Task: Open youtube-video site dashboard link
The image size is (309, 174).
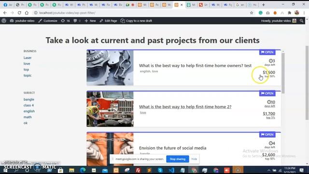Action: pos(22,21)
